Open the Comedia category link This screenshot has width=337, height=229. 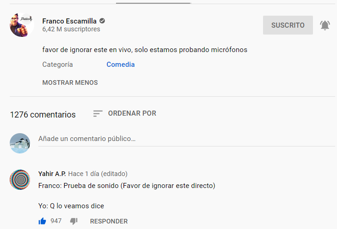click(x=121, y=65)
